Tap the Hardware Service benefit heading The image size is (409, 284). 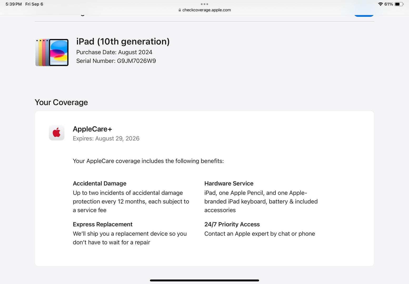click(x=229, y=184)
